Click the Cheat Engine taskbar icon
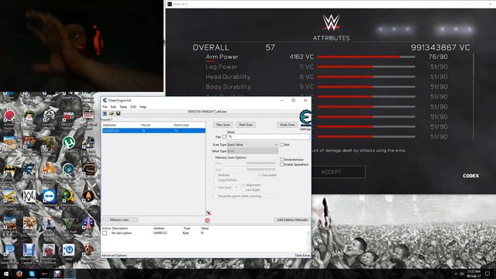 (70, 274)
